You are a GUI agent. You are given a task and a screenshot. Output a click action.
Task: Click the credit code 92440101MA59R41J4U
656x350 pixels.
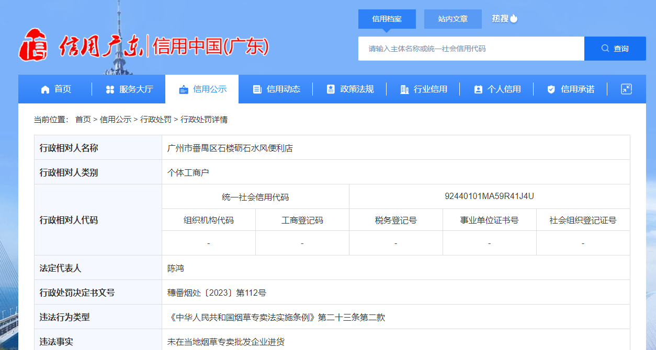click(490, 196)
